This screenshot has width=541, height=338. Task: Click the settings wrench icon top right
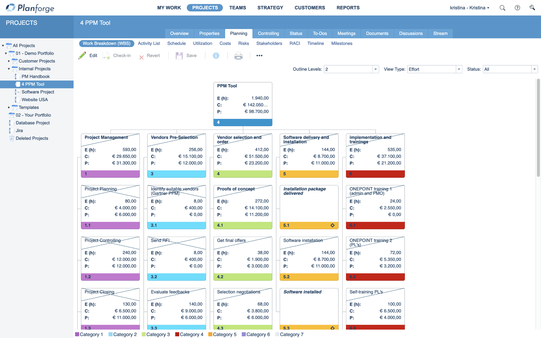pos(533,8)
